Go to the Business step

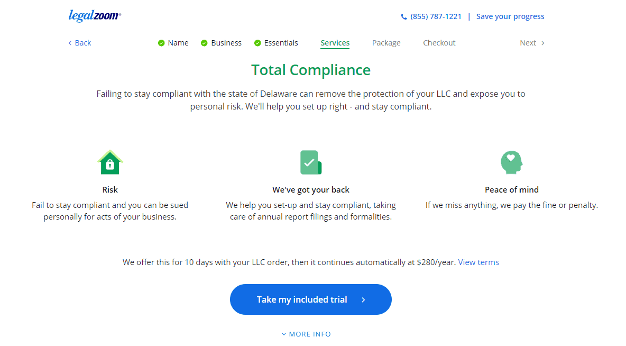click(x=226, y=43)
